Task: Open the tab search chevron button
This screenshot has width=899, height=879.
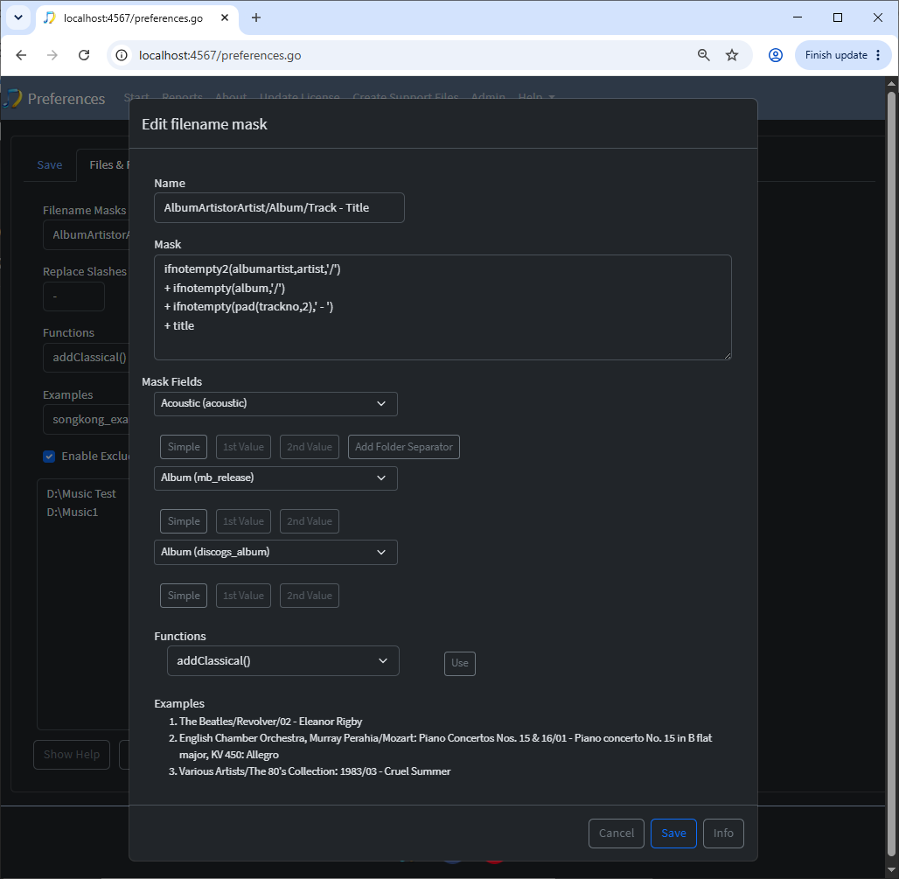Action: click(18, 17)
